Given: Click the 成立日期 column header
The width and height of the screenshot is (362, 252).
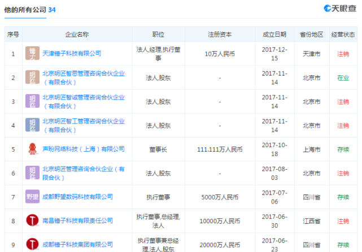Looking at the screenshot, I should pyautogui.click(x=274, y=34).
